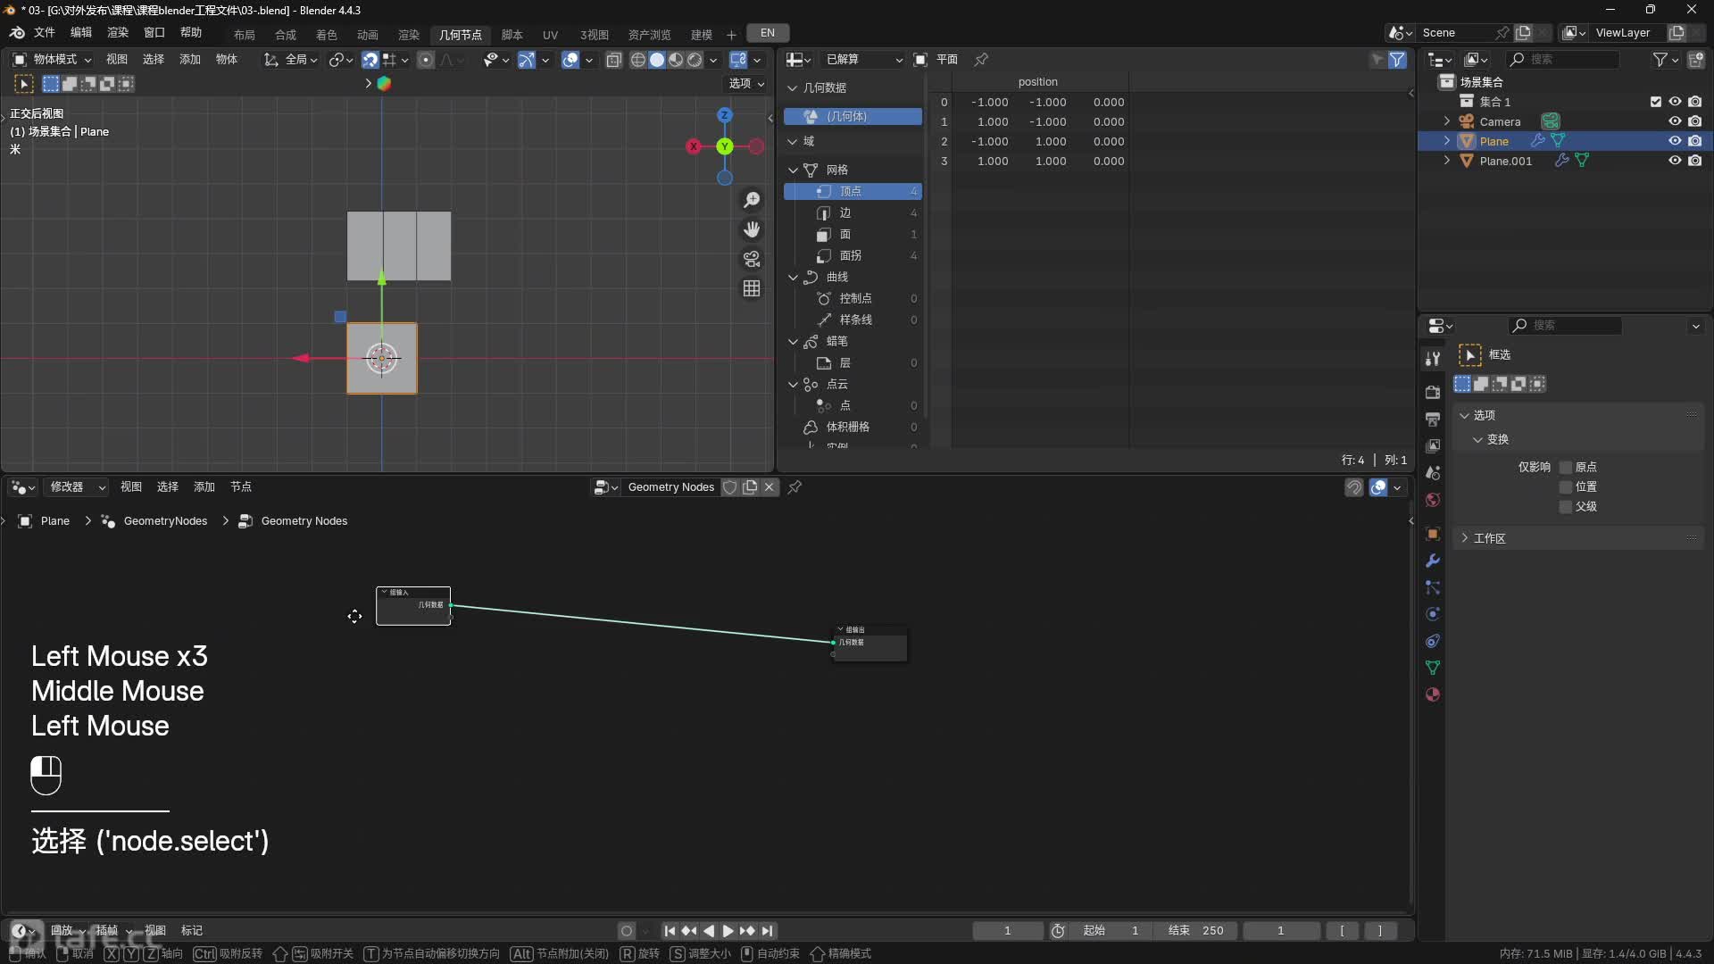Viewport: 1714px width, 964px height.
Task: Open the Modifiers wrench tab
Action: [x=1433, y=561]
